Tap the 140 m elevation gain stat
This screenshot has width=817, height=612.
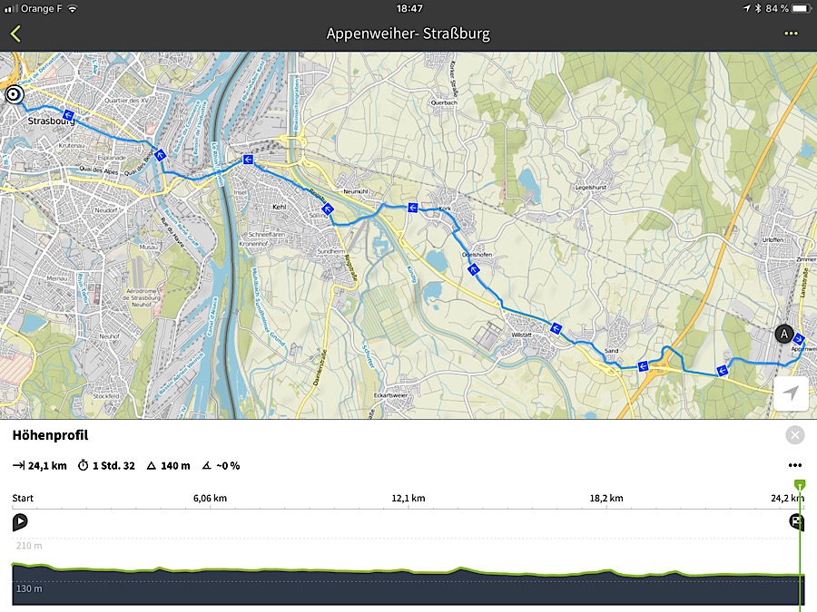point(169,466)
